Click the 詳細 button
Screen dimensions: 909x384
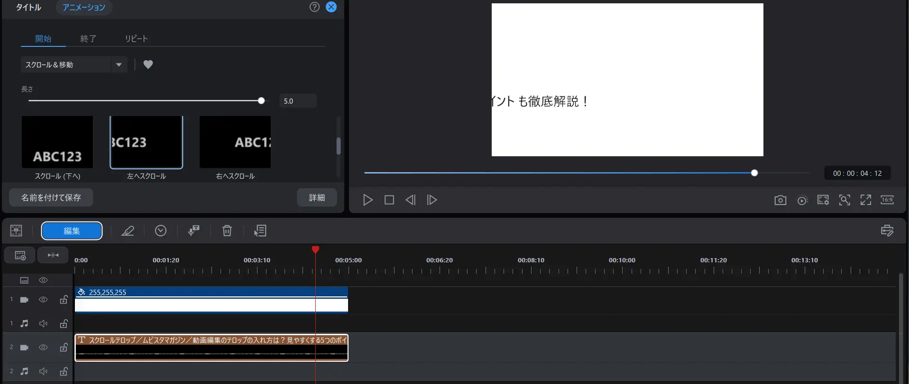(x=317, y=197)
